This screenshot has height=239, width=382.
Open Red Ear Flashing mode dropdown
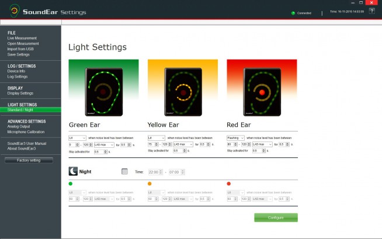(x=235, y=138)
